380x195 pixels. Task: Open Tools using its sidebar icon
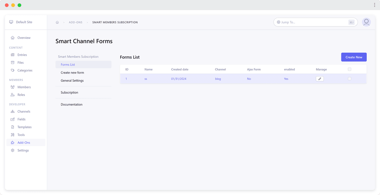pos(12,135)
